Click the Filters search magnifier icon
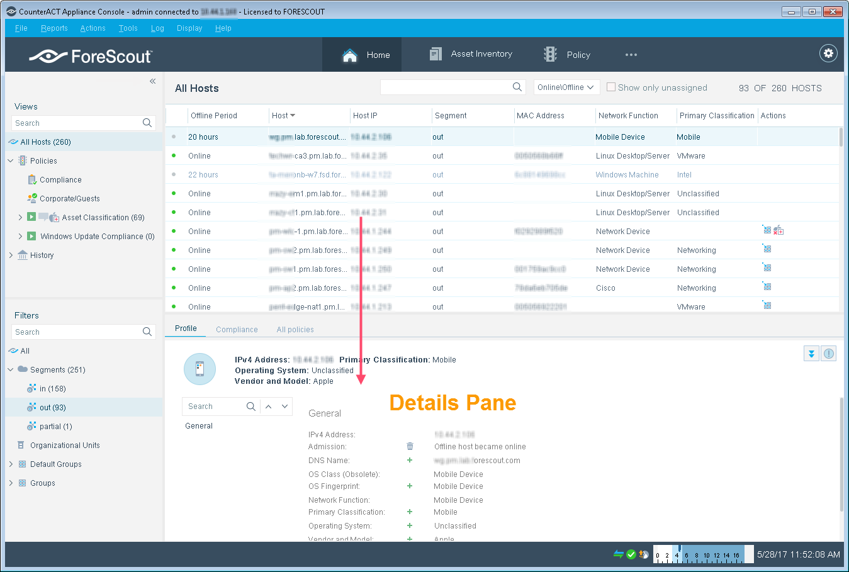849x572 pixels. (x=147, y=332)
